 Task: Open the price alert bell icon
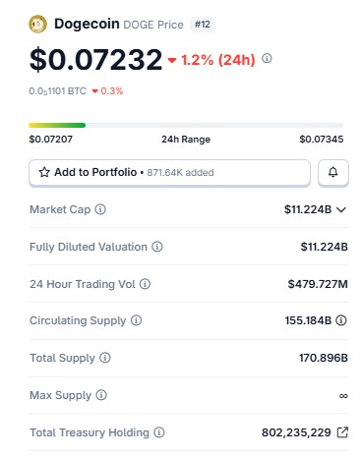pyautogui.click(x=333, y=172)
